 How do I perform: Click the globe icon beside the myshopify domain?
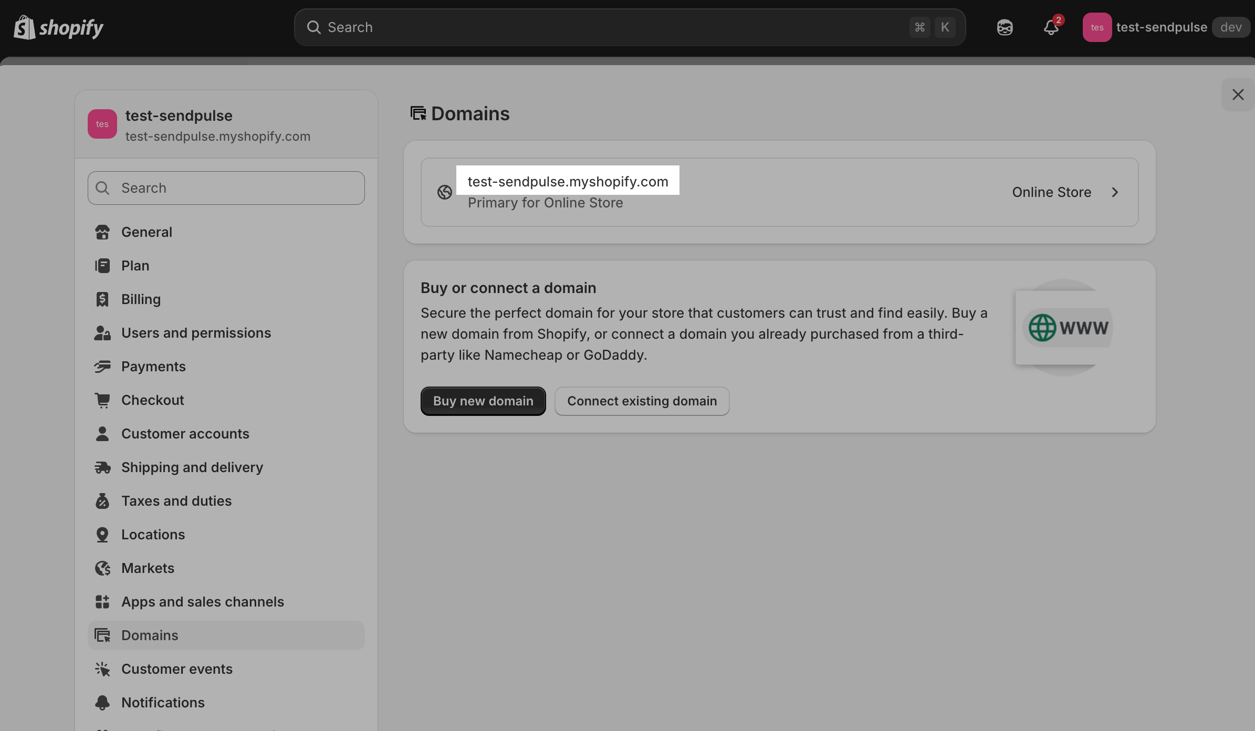[x=445, y=192]
